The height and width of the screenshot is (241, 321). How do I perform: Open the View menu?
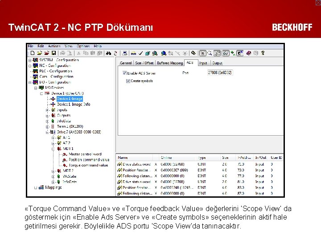[68, 46]
